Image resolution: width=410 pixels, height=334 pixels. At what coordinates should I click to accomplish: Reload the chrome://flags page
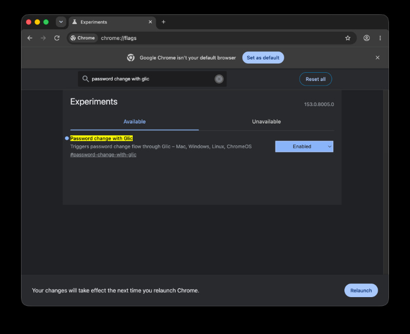click(57, 38)
